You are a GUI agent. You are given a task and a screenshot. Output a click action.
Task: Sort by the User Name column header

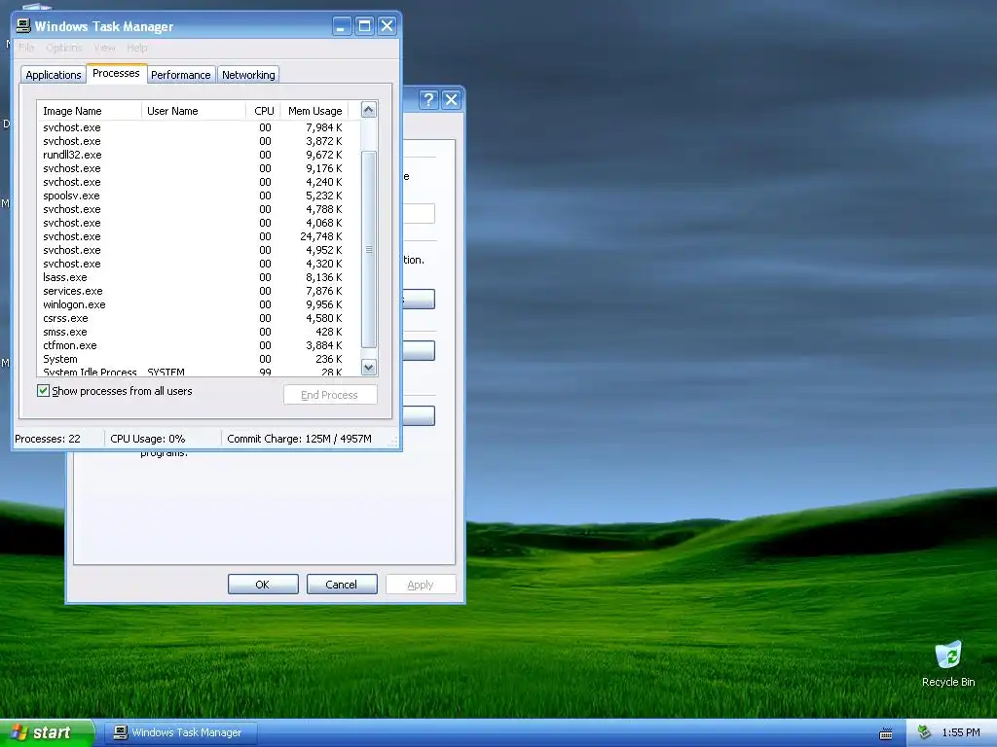tap(194, 111)
